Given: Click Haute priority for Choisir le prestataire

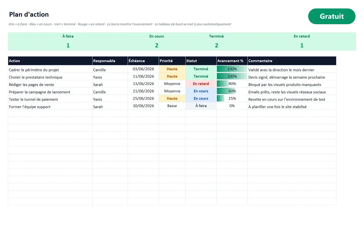Looking at the screenshot, I should click(x=172, y=76).
